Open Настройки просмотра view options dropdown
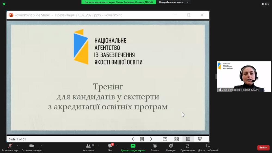The image size is (272, 153). tap(174, 2)
